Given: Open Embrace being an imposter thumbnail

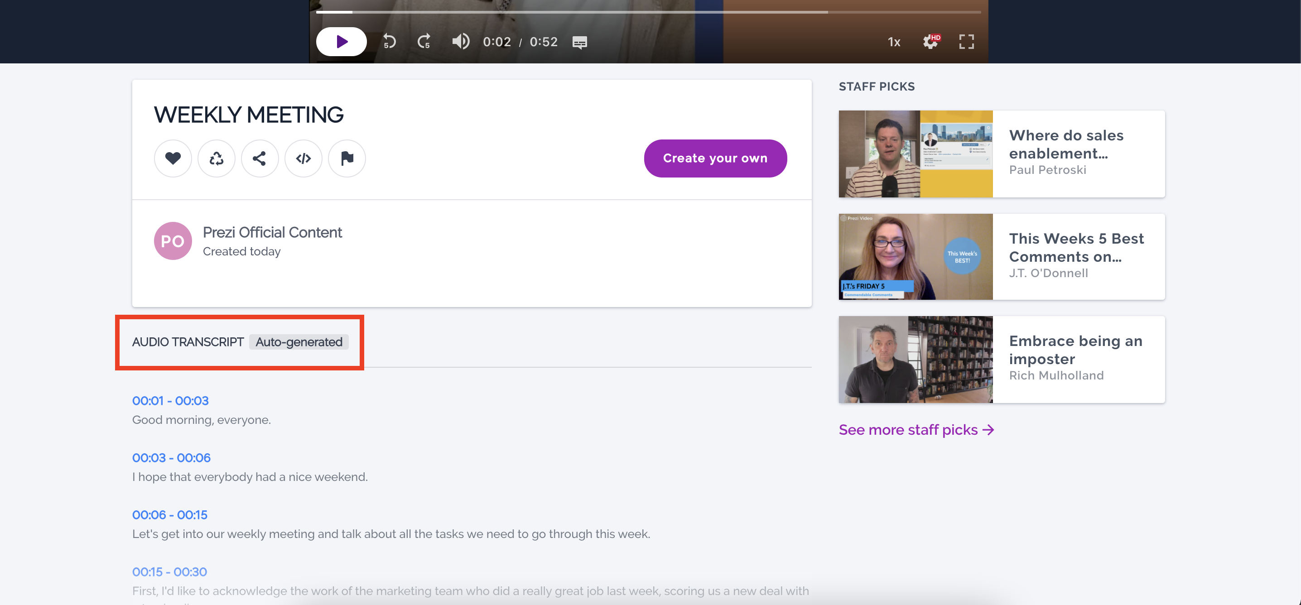Looking at the screenshot, I should [x=915, y=360].
